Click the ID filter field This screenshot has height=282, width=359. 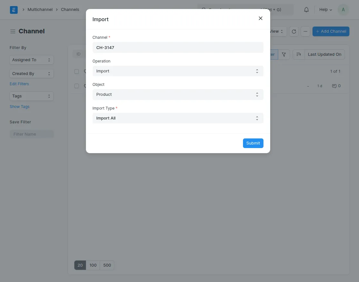pos(79,54)
